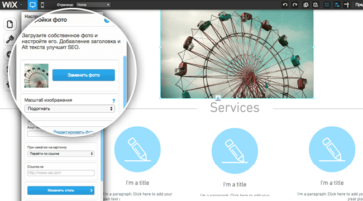Click the Заменить фото button
Image resolution: width=363 pixels, height=201 pixels.
(84, 75)
